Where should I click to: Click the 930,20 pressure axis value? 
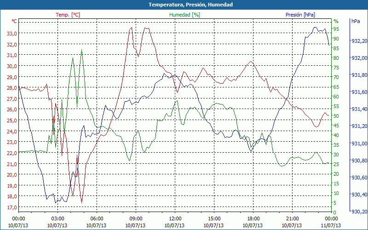(x=359, y=212)
